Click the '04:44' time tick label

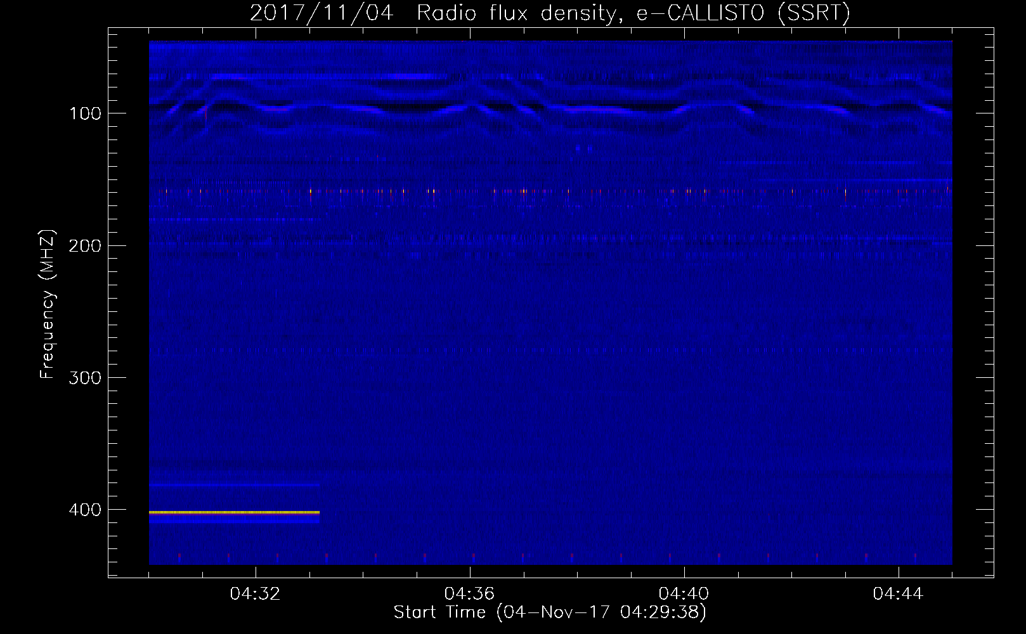point(898,593)
